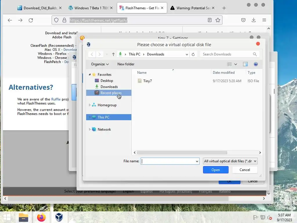This screenshot has width=297, height=223.
Task: Open the Ruffle project link
Action: tap(56, 99)
